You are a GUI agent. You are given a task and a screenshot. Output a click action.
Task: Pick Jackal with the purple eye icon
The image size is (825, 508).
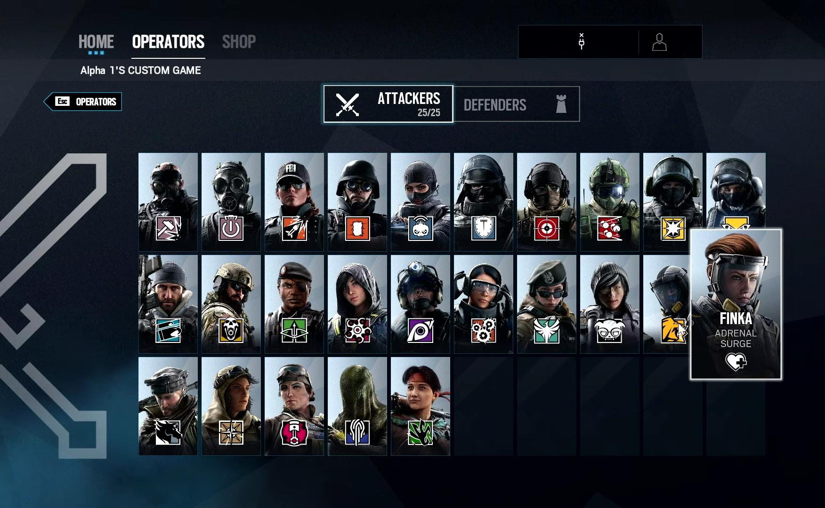[x=421, y=304]
